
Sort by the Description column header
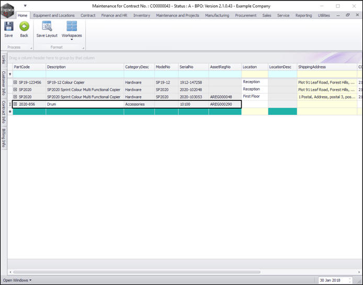point(85,67)
